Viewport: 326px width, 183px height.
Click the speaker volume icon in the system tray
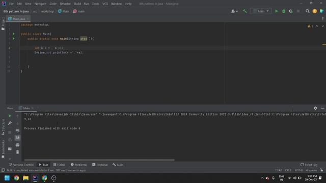point(294,178)
